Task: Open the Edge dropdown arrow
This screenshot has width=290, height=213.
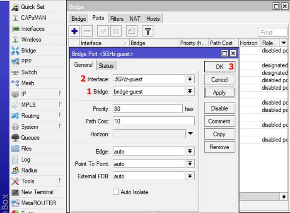Action: [190, 151]
